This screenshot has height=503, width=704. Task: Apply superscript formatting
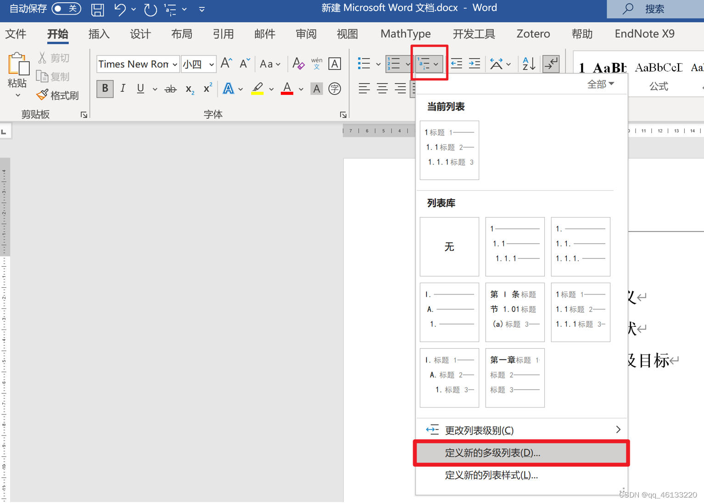(207, 88)
